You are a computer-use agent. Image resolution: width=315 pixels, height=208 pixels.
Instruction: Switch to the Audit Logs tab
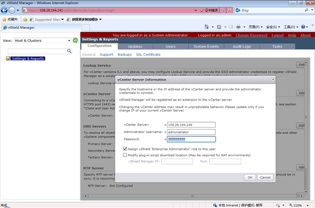pos(242,47)
